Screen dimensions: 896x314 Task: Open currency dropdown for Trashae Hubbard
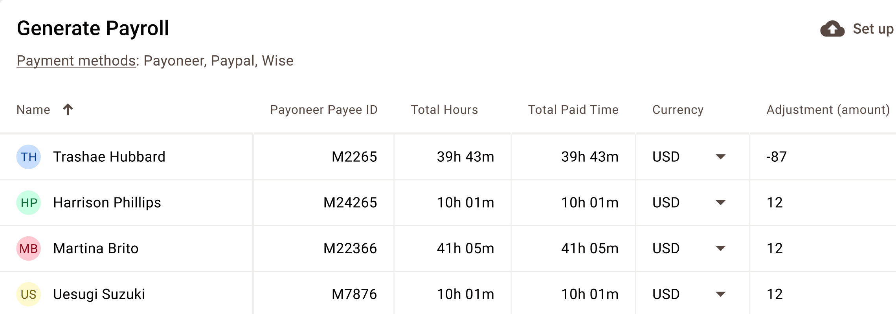[720, 157]
